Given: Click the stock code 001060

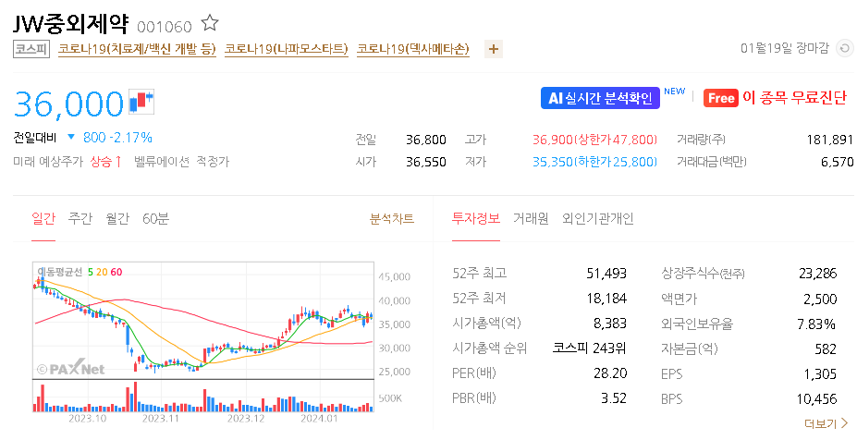Looking at the screenshot, I should click(165, 27).
